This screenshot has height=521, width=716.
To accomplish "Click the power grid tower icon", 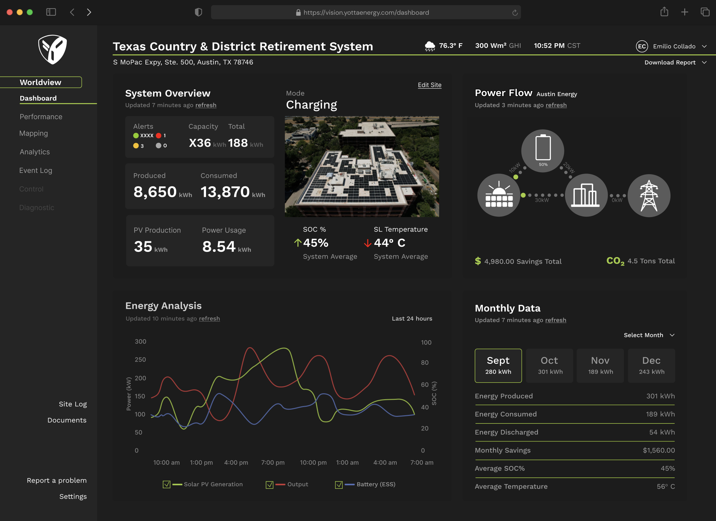I will tap(649, 195).
